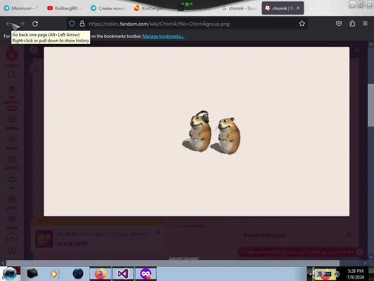374x281 pixels.
Task: Save the page to Pocket
Action: 339,23
